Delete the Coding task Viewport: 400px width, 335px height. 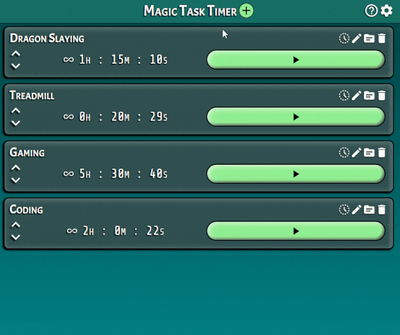coord(382,210)
